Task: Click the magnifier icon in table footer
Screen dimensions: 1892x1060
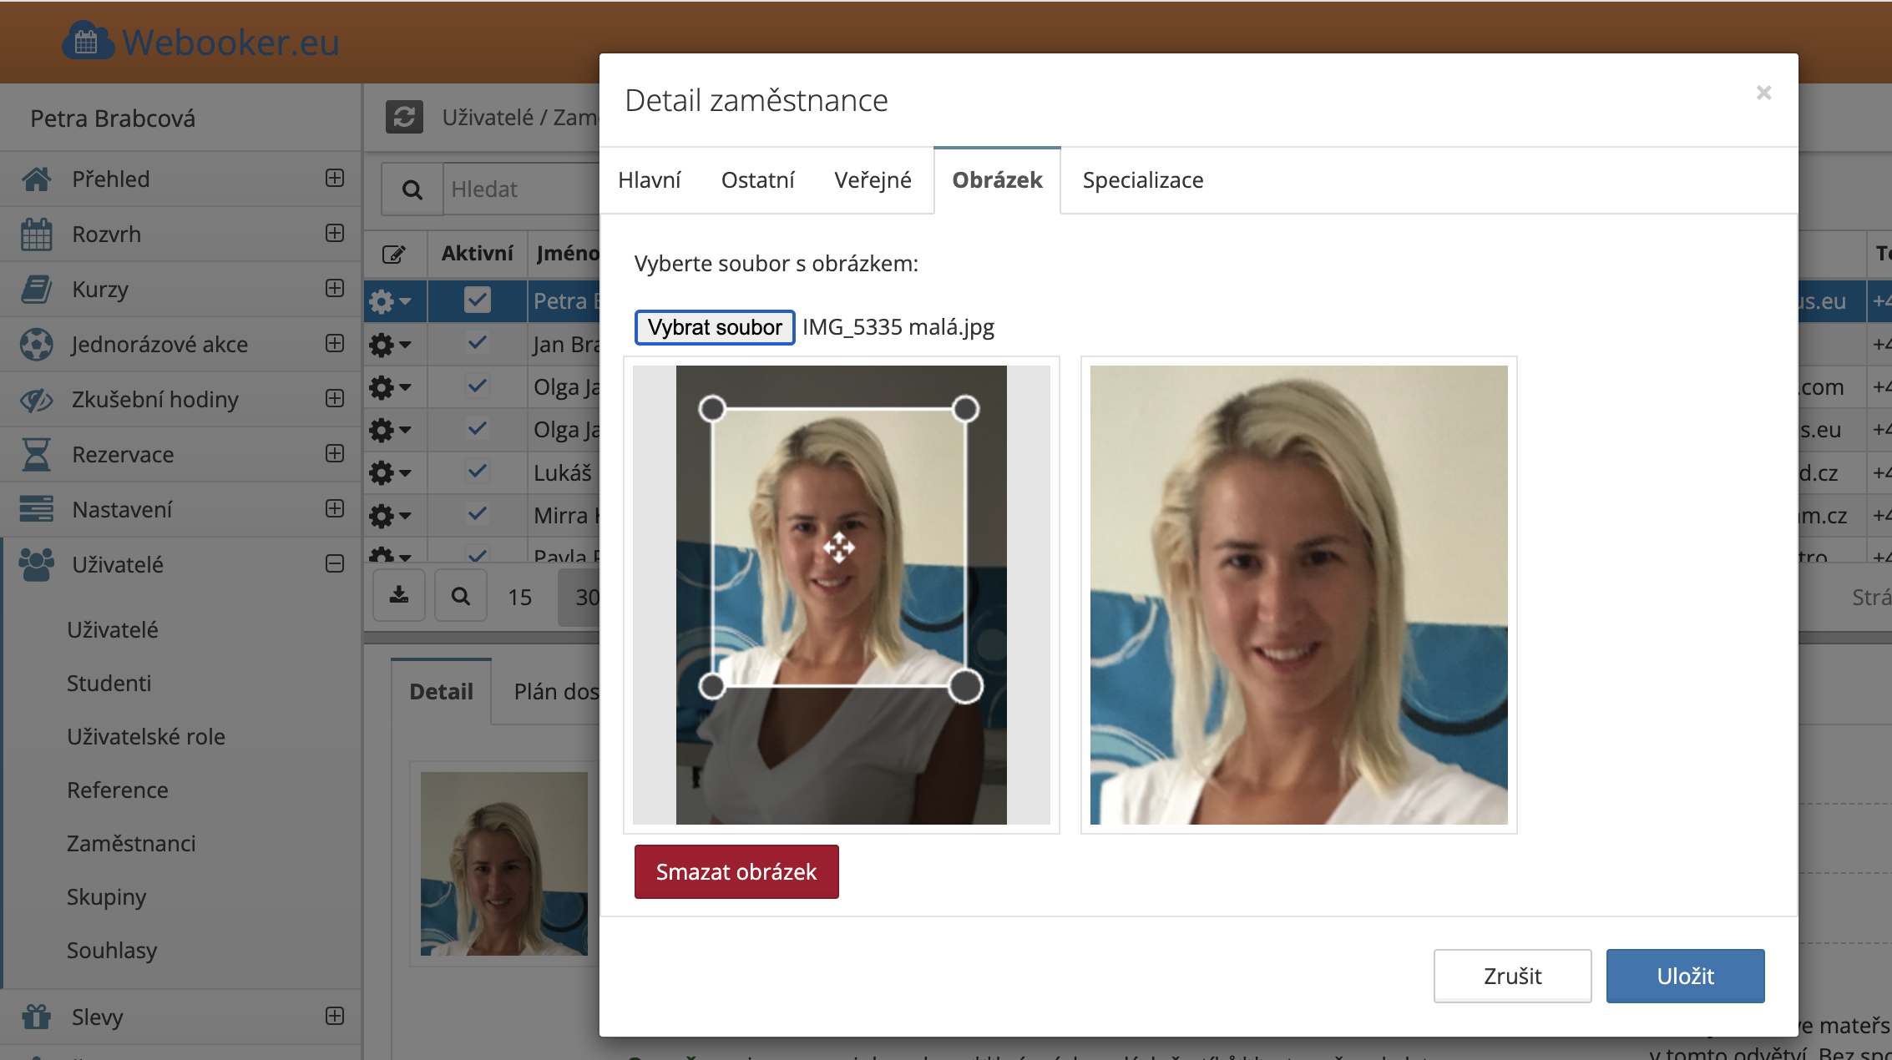Action: click(460, 596)
